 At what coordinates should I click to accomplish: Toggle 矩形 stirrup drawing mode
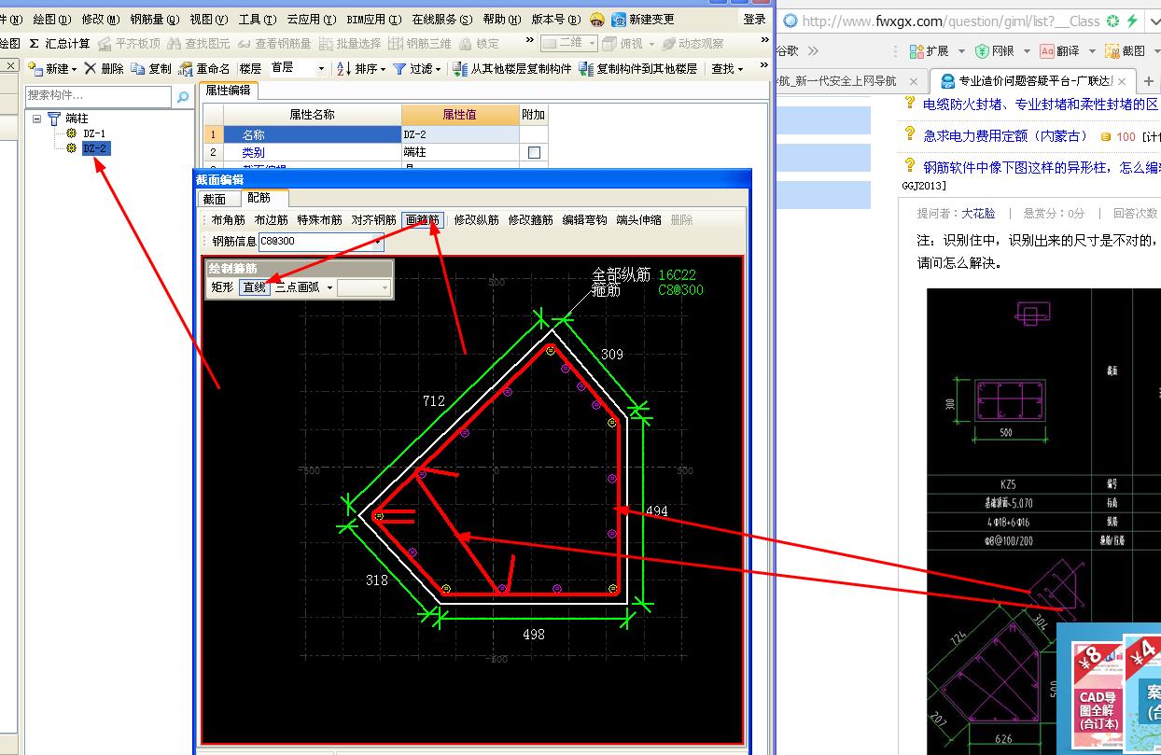(x=222, y=287)
